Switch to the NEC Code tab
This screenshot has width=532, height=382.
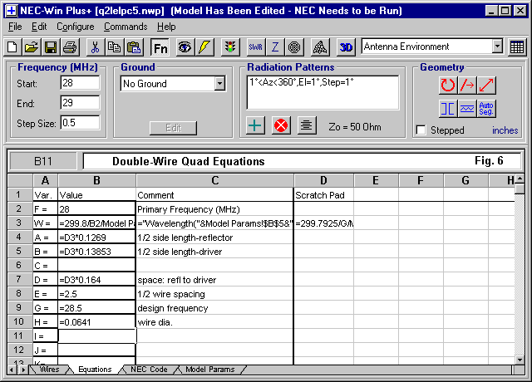(x=149, y=370)
